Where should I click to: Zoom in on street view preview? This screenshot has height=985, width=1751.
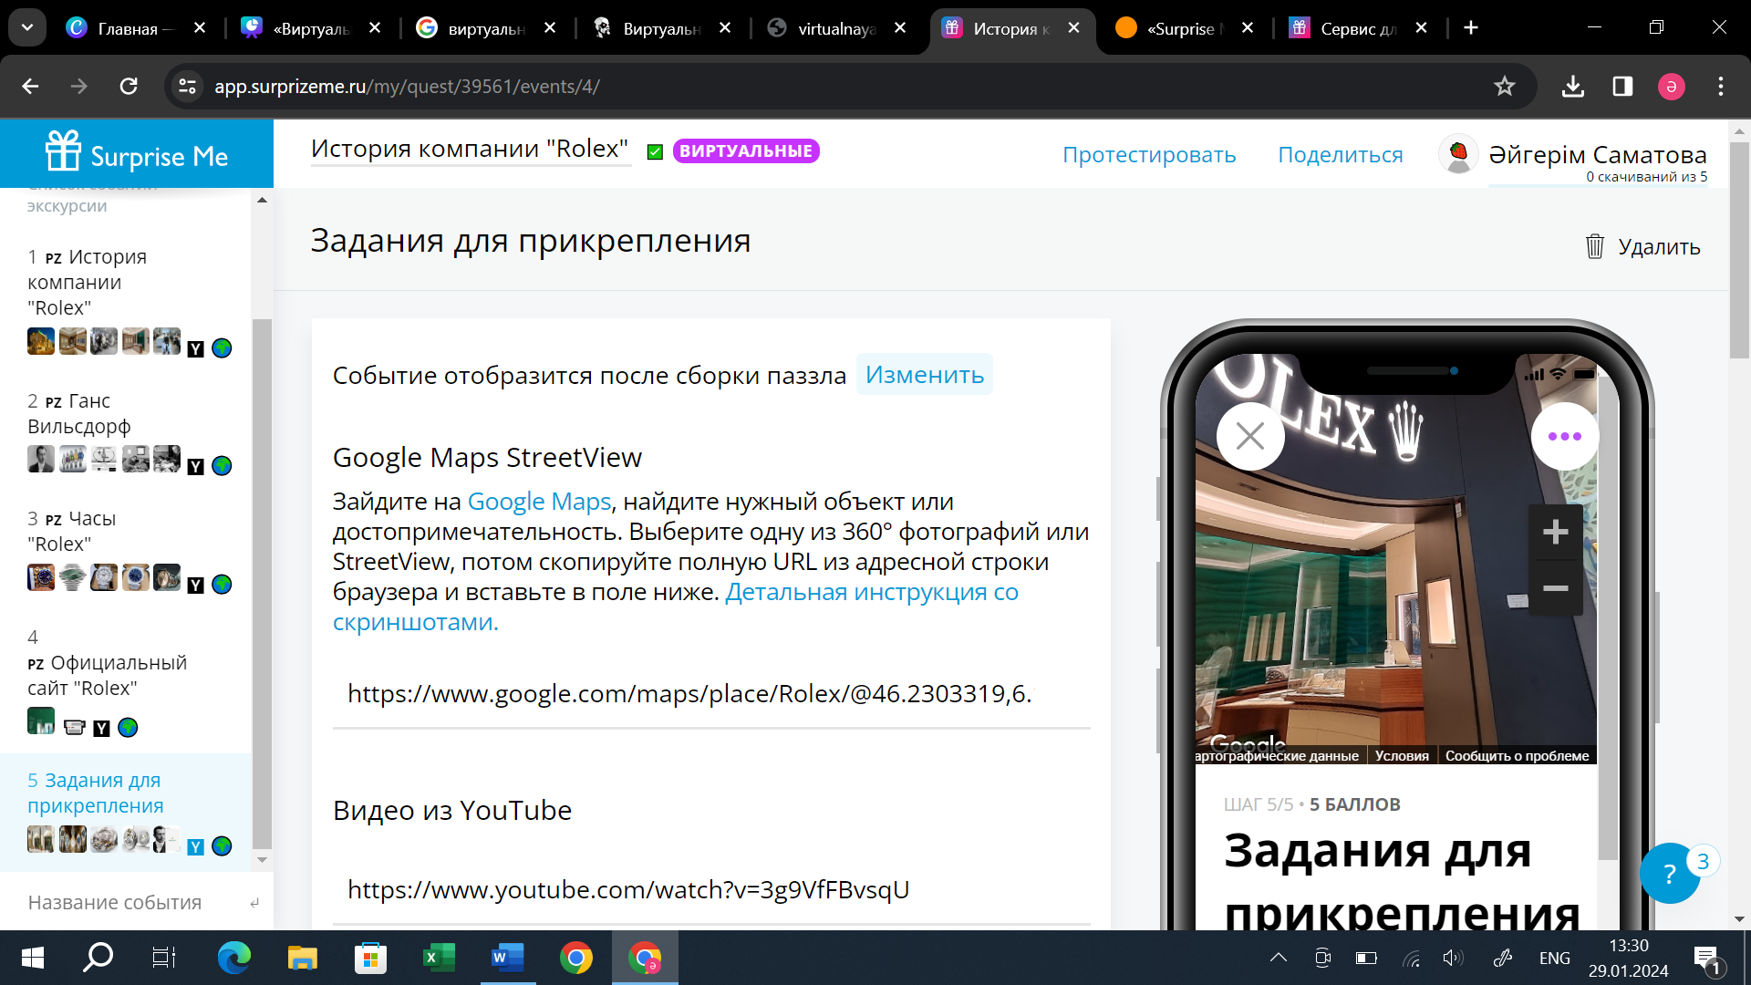click(x=1555, y=532)
